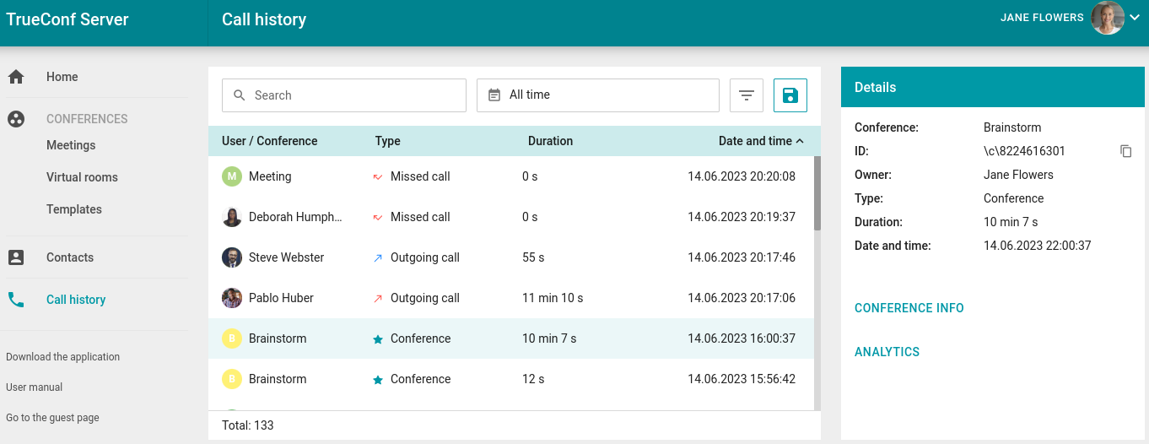
Task: Click missed call icon in Meeting row
Action: tap(378, 177)
